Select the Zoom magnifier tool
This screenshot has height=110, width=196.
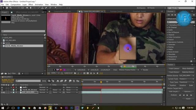11,8
